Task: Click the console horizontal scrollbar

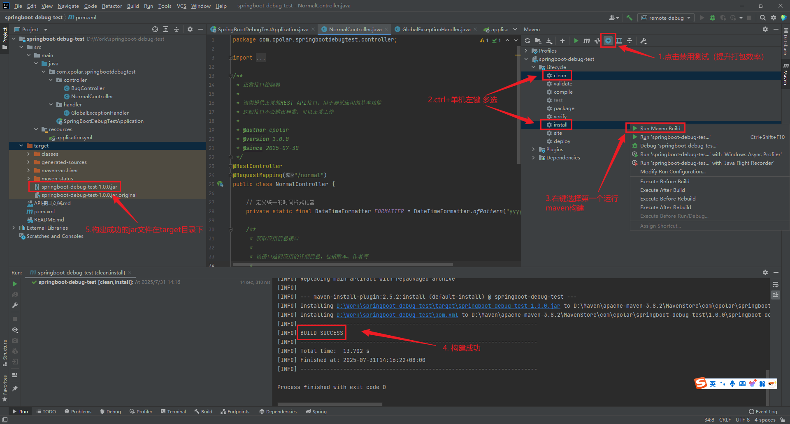Action: [330, 404]
